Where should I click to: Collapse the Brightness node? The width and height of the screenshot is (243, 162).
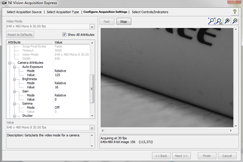point(14,79)
